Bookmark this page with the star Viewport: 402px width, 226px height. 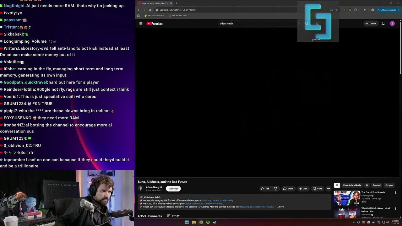pos(336,10)
